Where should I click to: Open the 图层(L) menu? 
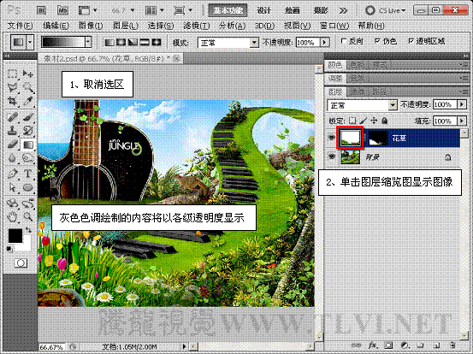126,26
